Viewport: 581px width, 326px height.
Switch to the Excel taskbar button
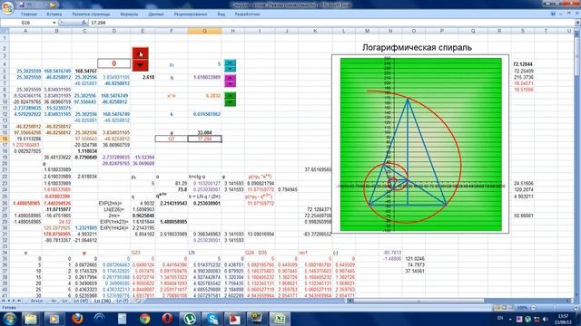click(x=280, y=319)
